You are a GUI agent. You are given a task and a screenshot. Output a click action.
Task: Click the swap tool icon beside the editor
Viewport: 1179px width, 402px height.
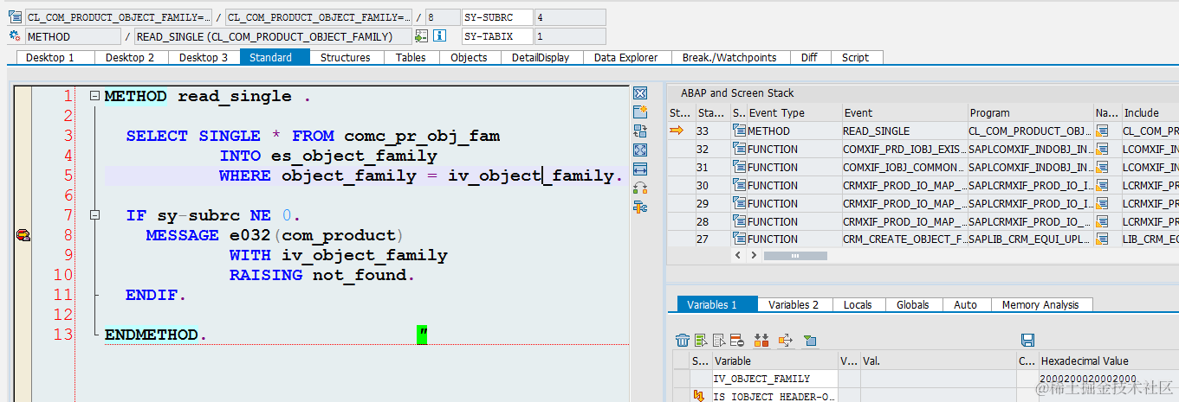[641, 131]
